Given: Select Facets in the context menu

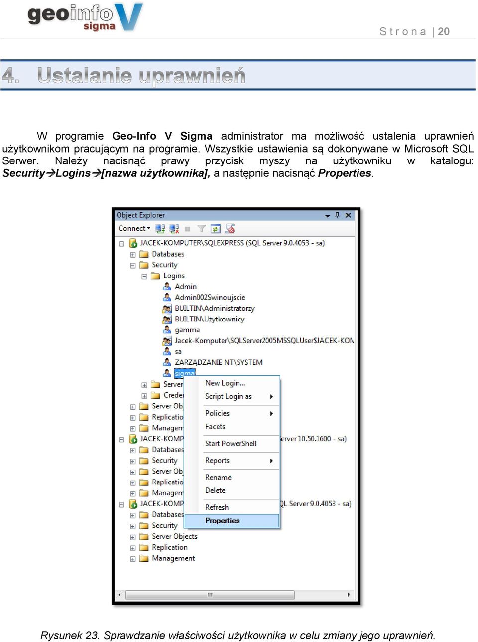Looking at the screenshot, I should click(x=232, y=427).
